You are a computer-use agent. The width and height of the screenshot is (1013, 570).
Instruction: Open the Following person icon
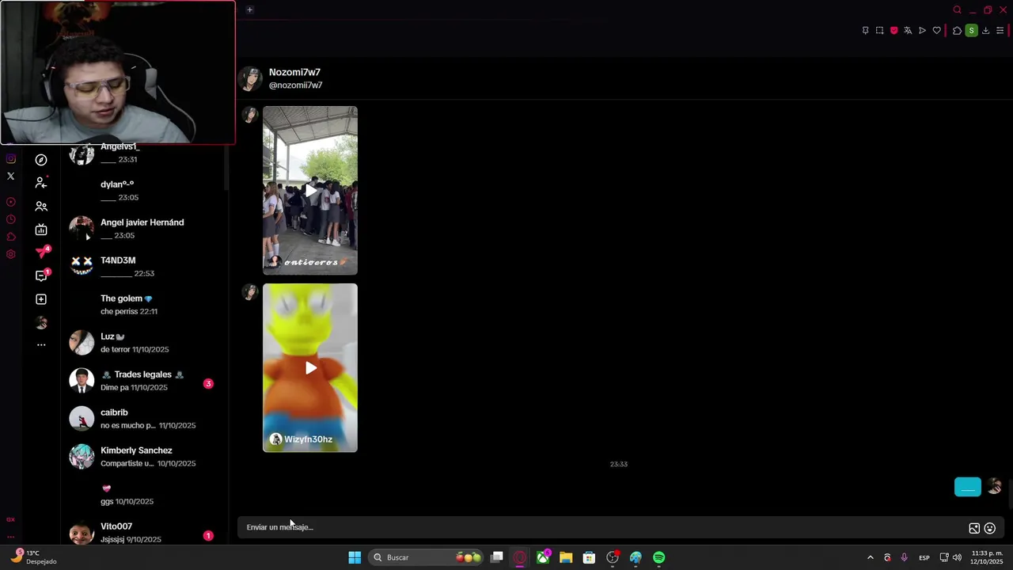coord(41,183)
